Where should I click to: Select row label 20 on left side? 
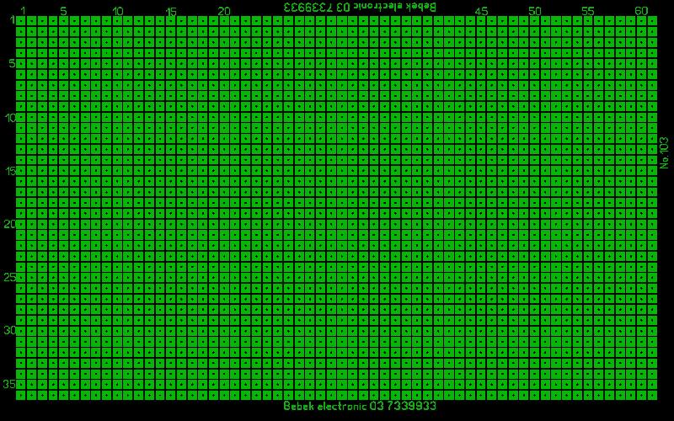(9, 224)
